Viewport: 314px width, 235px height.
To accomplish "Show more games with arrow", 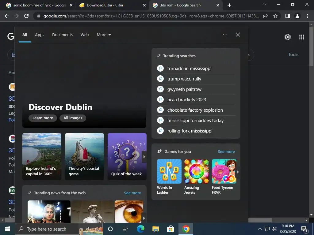I will coord(238,172).
